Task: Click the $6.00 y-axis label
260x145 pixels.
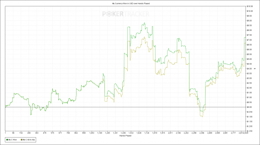Action: tap(250, 49)
